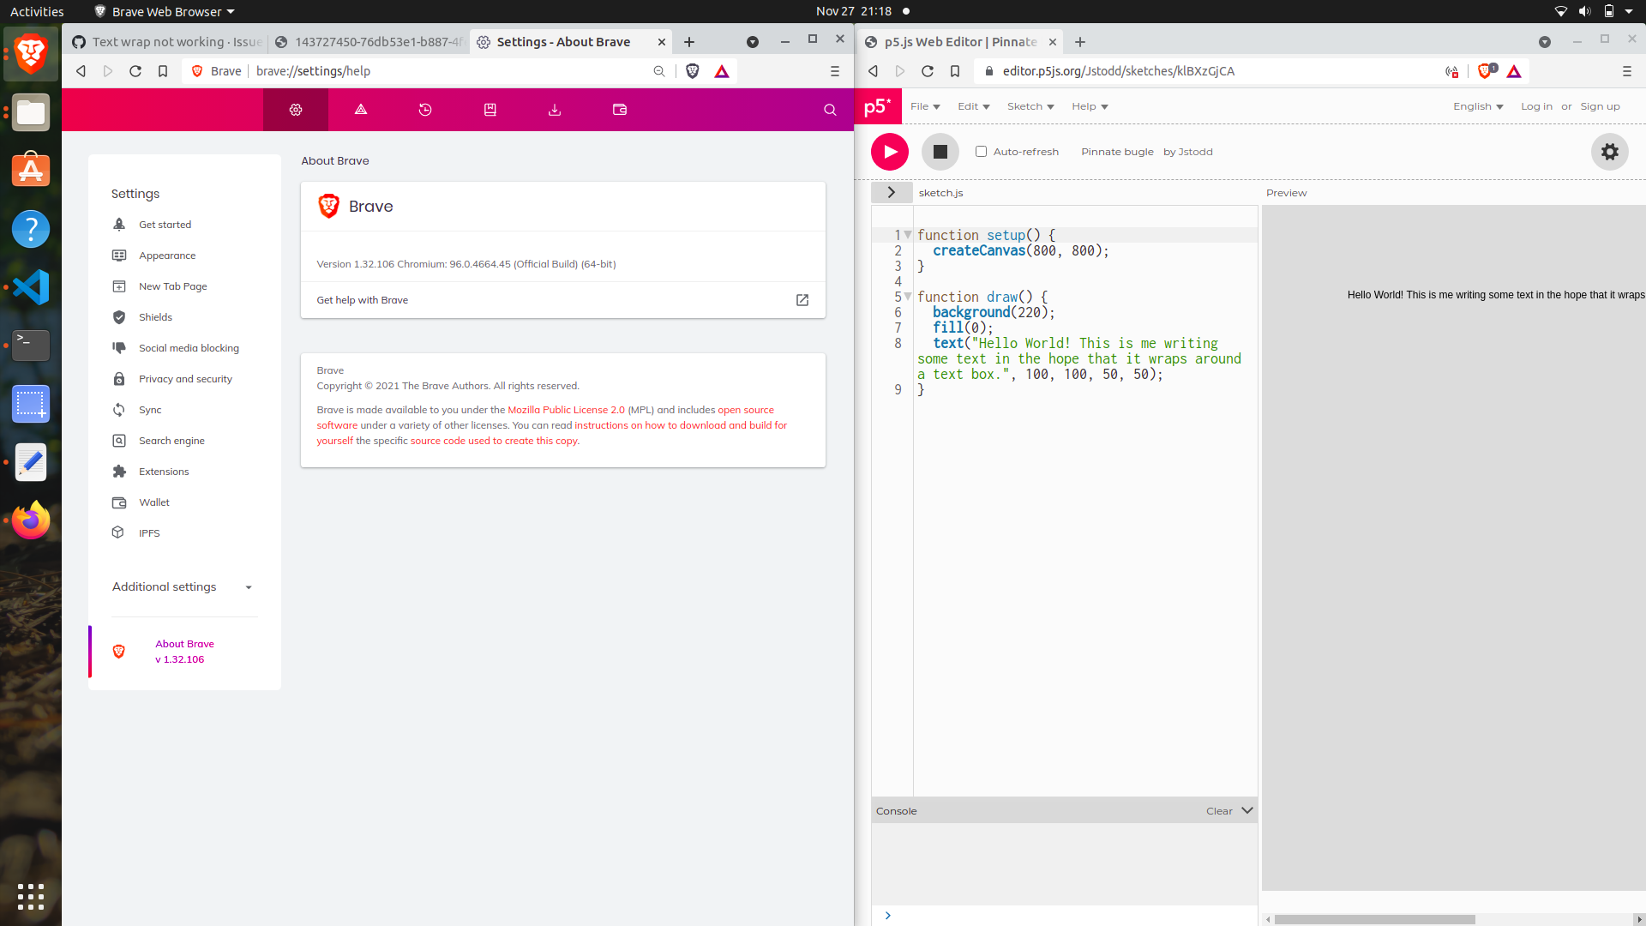Viewport: 1646px width, 926px height.
Task: Open the Downloads icon in Brave settings bar
Action: point(555,110)
